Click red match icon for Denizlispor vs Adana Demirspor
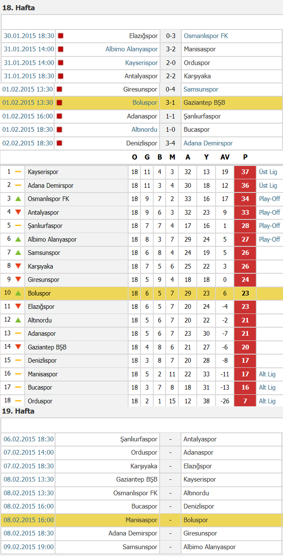Image resolution: width=283 pixels, height=556 pixels. pos(59,143)
